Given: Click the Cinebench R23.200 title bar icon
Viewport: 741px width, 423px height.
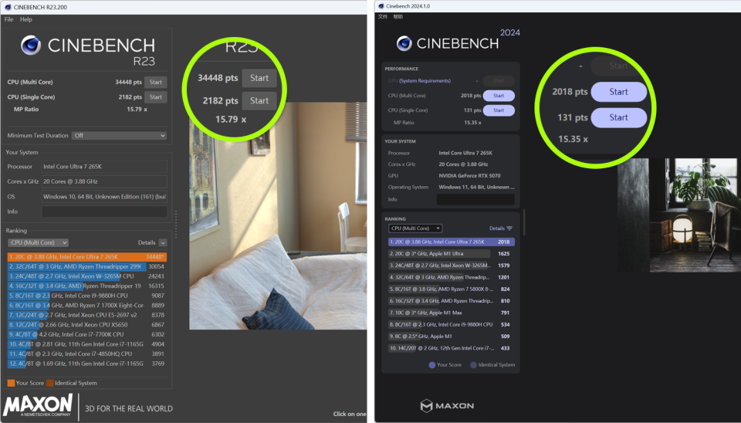Looking at the screenshot, I should click(x=8, y=7).
